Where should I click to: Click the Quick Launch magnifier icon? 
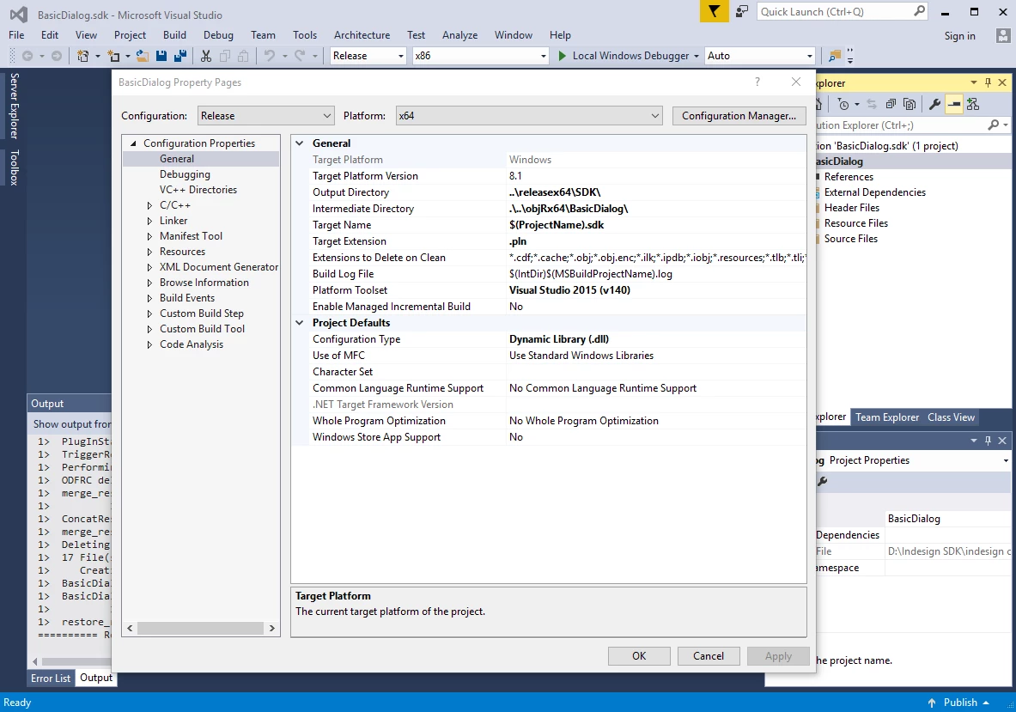pos(919,11)
